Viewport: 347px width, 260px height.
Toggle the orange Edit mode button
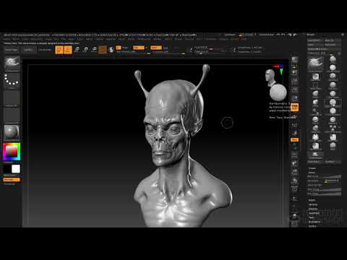pos(59,50)
